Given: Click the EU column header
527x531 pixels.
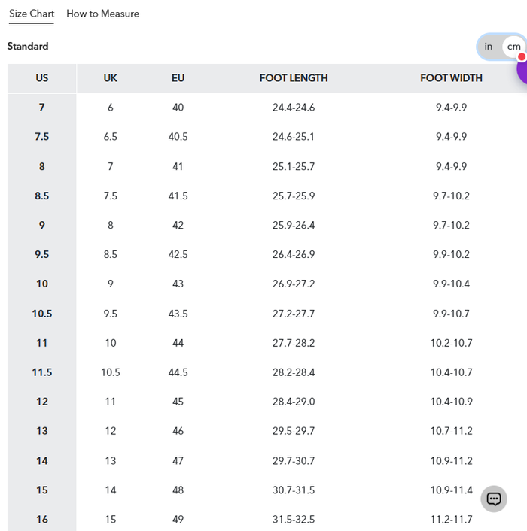Looking at the screenshot, I should [178, 78].
